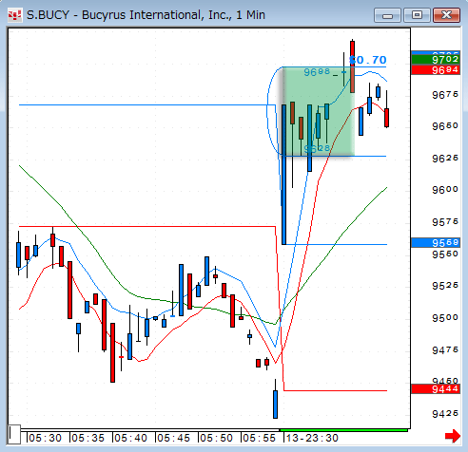Click the 05:40 time axis label

pos(130,438)
